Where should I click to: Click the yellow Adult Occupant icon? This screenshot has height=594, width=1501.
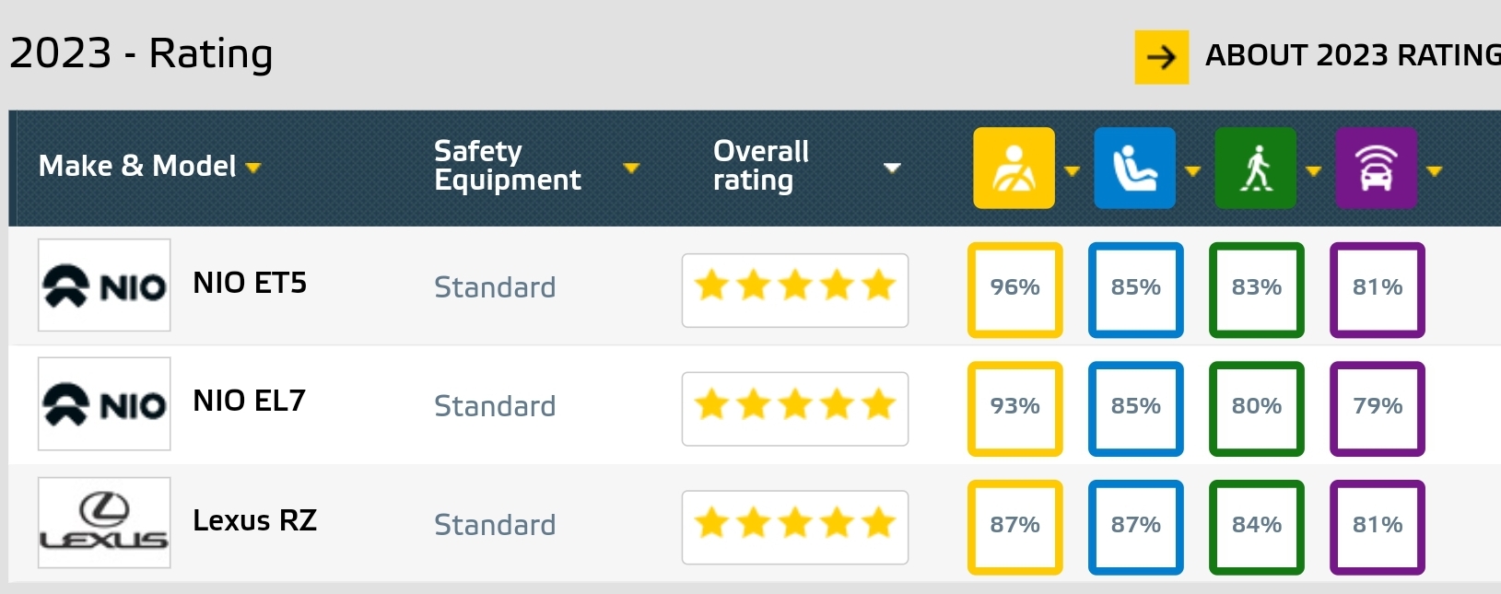(x=1014, y=168)
